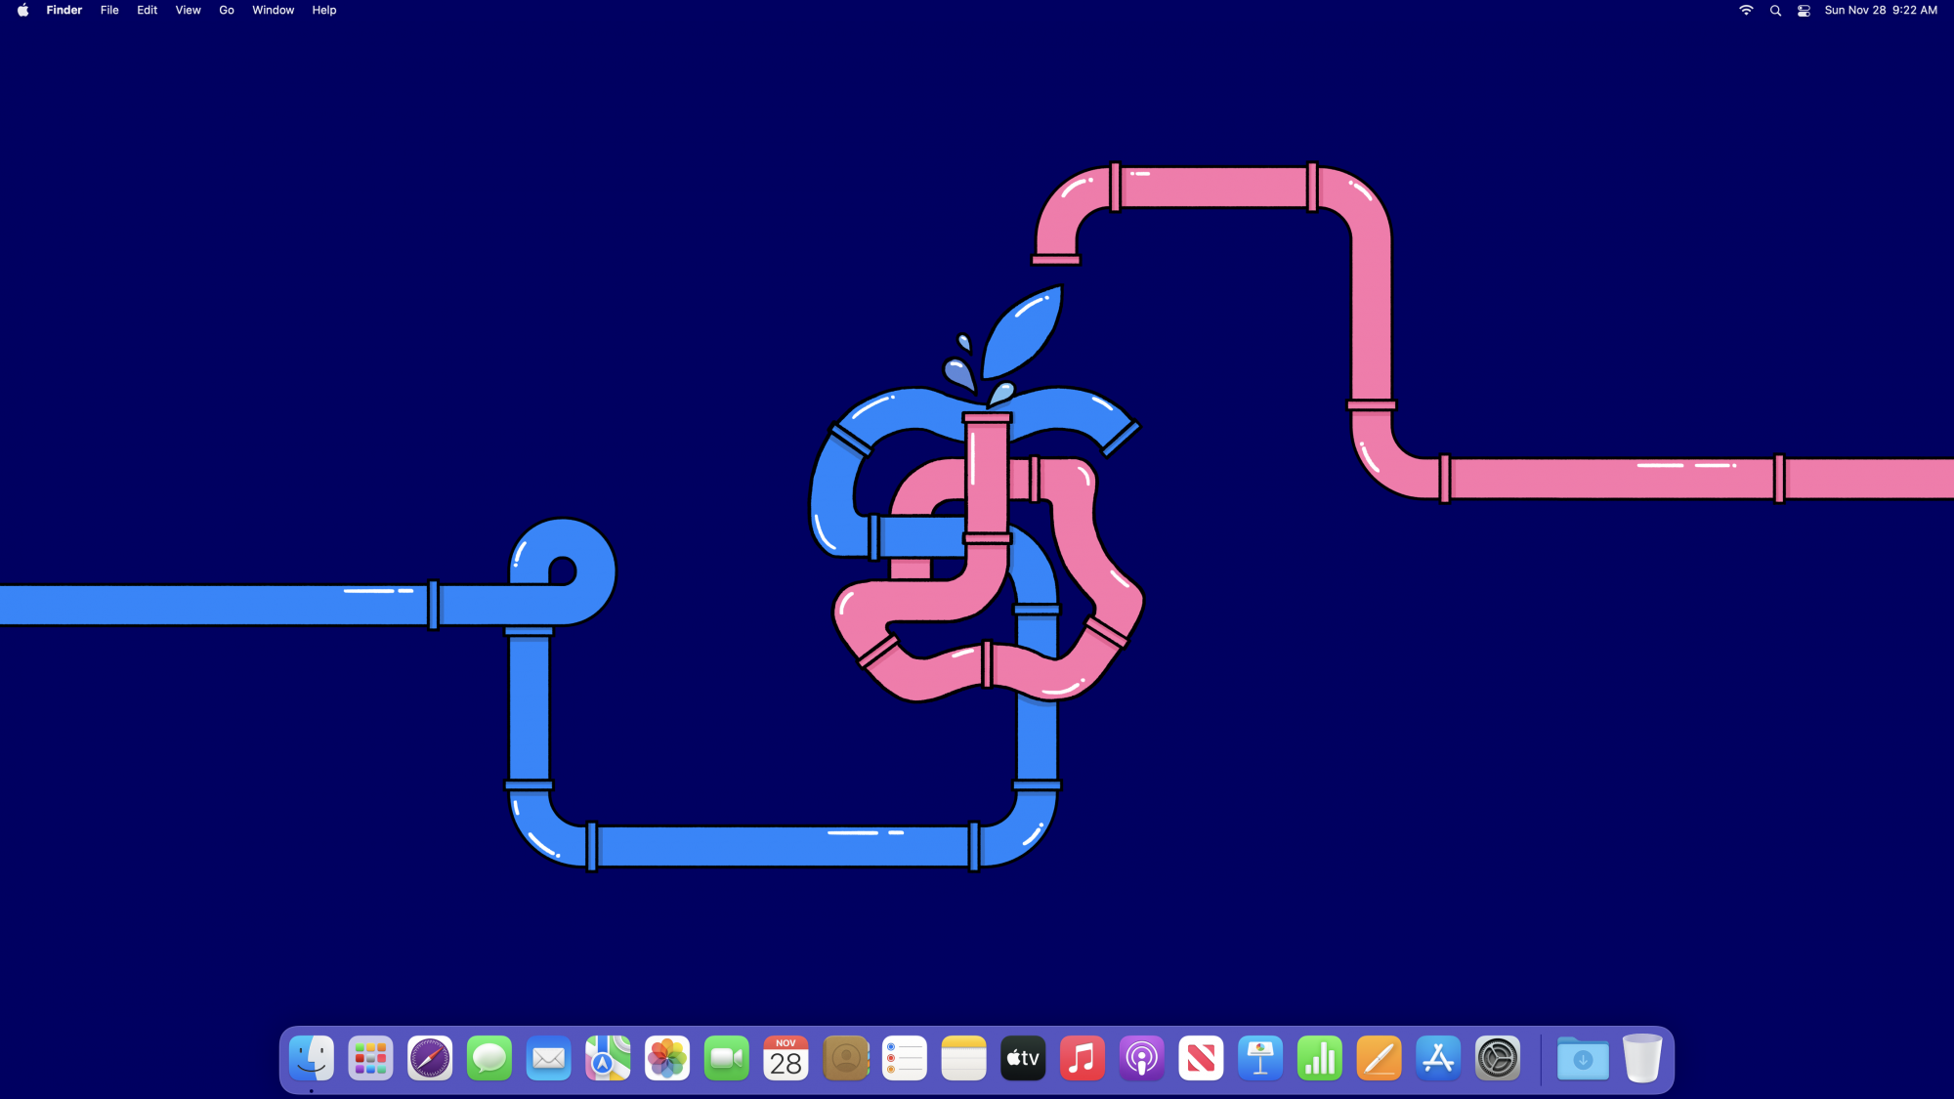Screen dimensions: 1954x1099
Task: Open Control Center
Action: [x=1804, y=10]
